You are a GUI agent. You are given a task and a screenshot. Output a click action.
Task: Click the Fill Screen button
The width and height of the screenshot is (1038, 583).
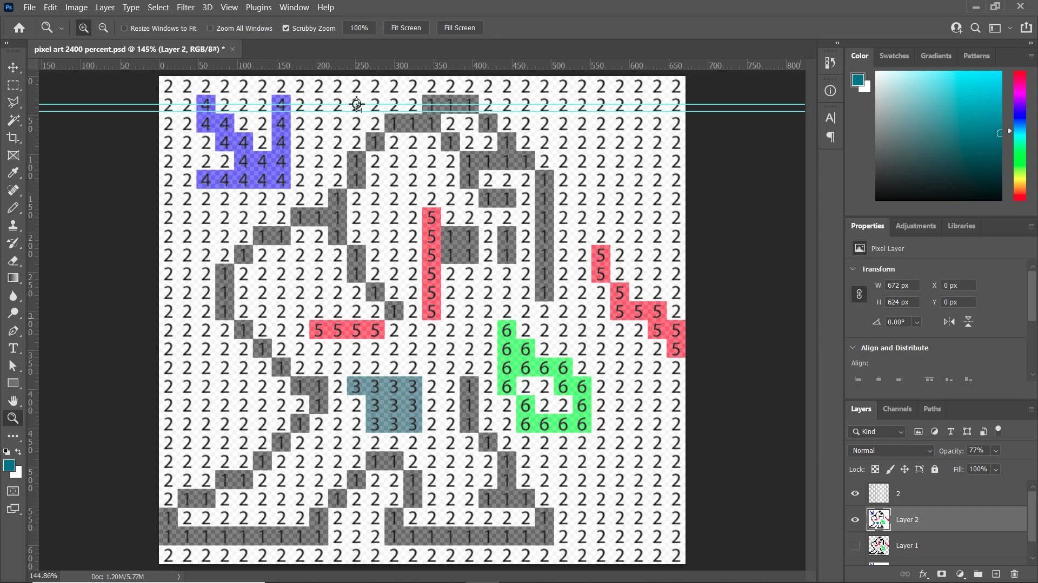460,28
